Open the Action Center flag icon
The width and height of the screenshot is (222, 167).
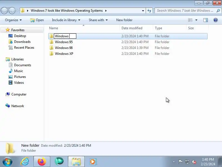(x=180, y=162)
